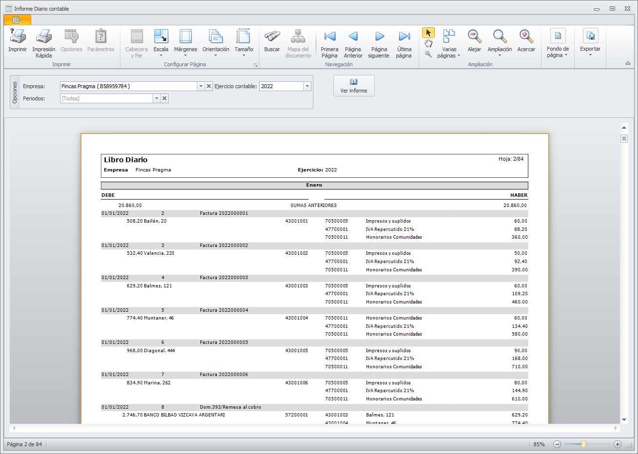Click the Ver informe button
638x454 pixels.
[354, 86]
